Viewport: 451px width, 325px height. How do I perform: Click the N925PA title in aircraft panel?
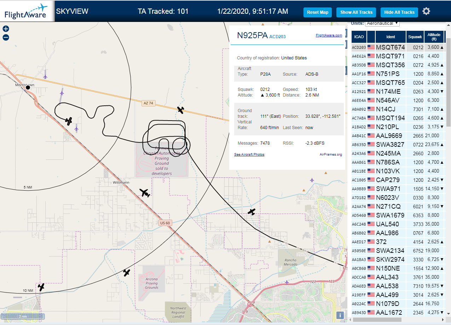pos(252,35)
